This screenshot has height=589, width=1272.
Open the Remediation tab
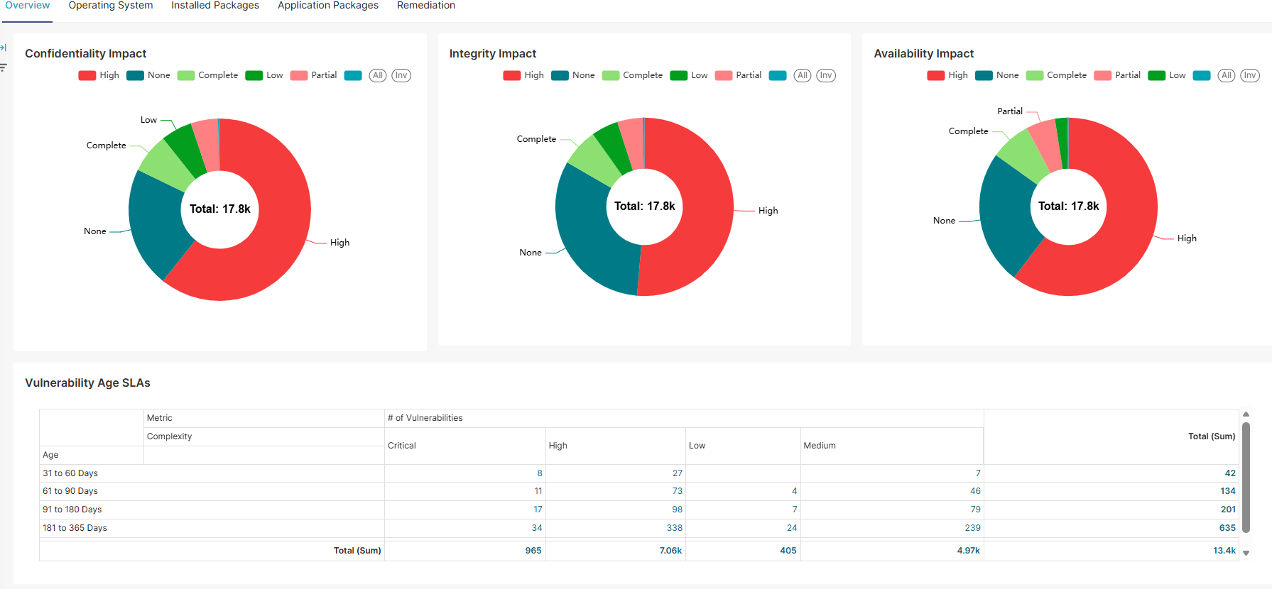425,6
